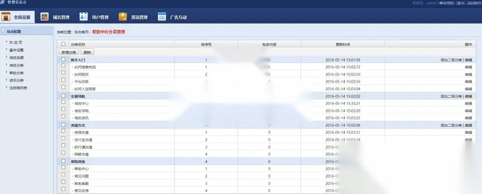Open the 资讯管理 tab
Image resolution: width=482 pixels, height=194 pixels.
click(x=133, y=17)
